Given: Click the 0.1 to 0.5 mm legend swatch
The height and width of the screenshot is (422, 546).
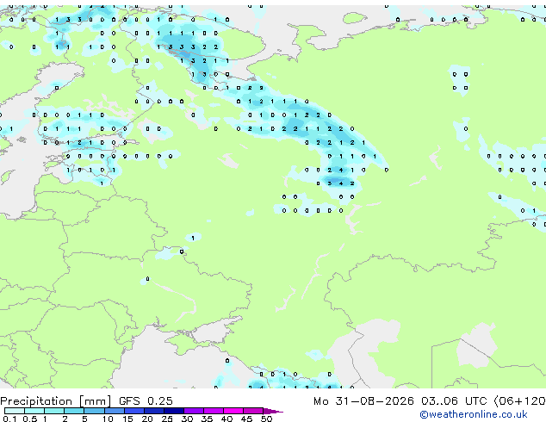Looking at the screenshot, I should (x=15, y=411).
